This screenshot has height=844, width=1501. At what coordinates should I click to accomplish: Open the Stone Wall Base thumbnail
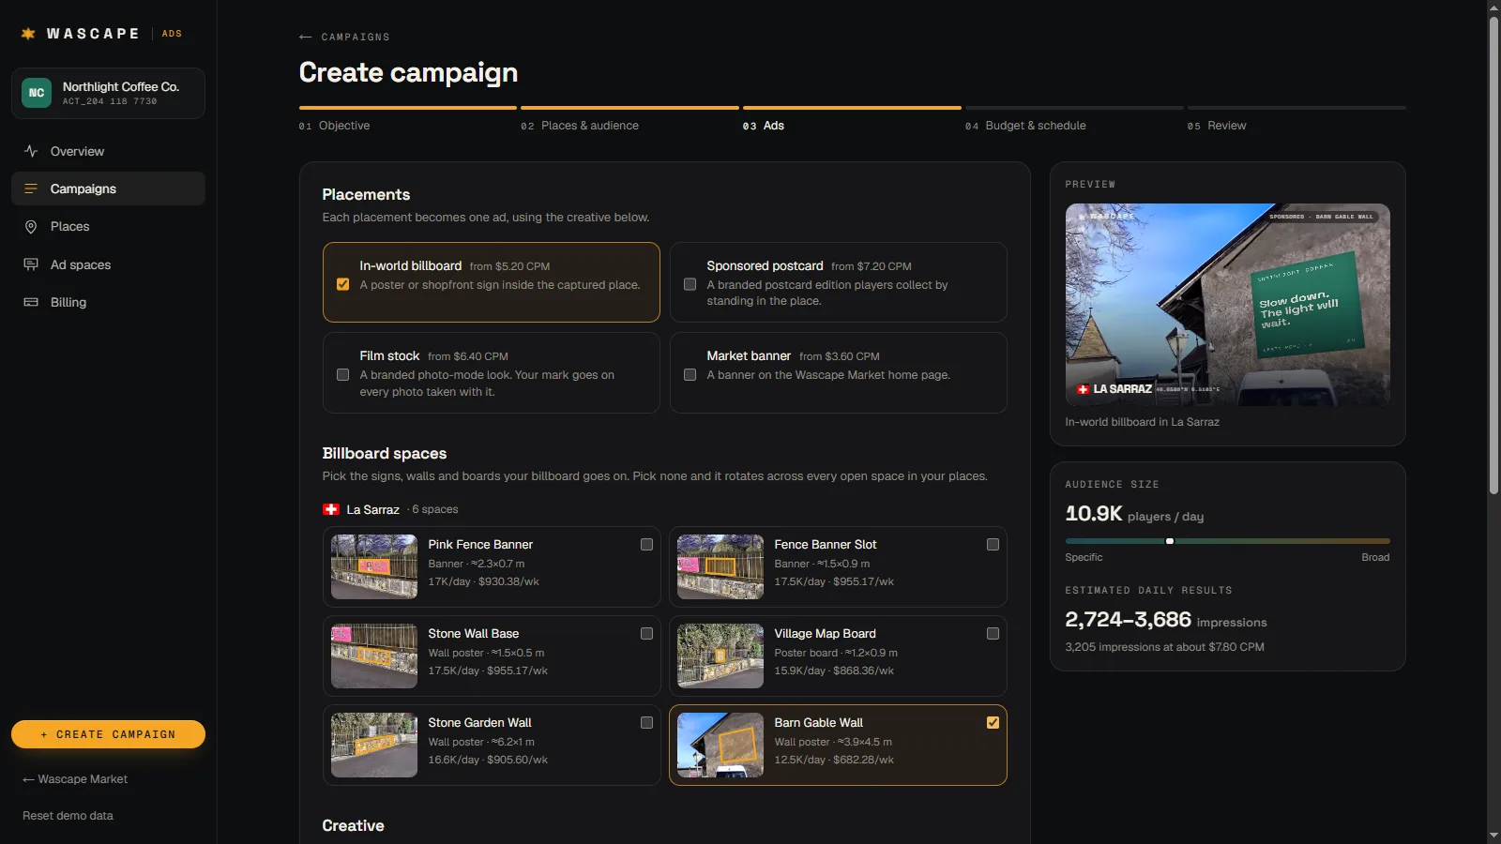374,656
